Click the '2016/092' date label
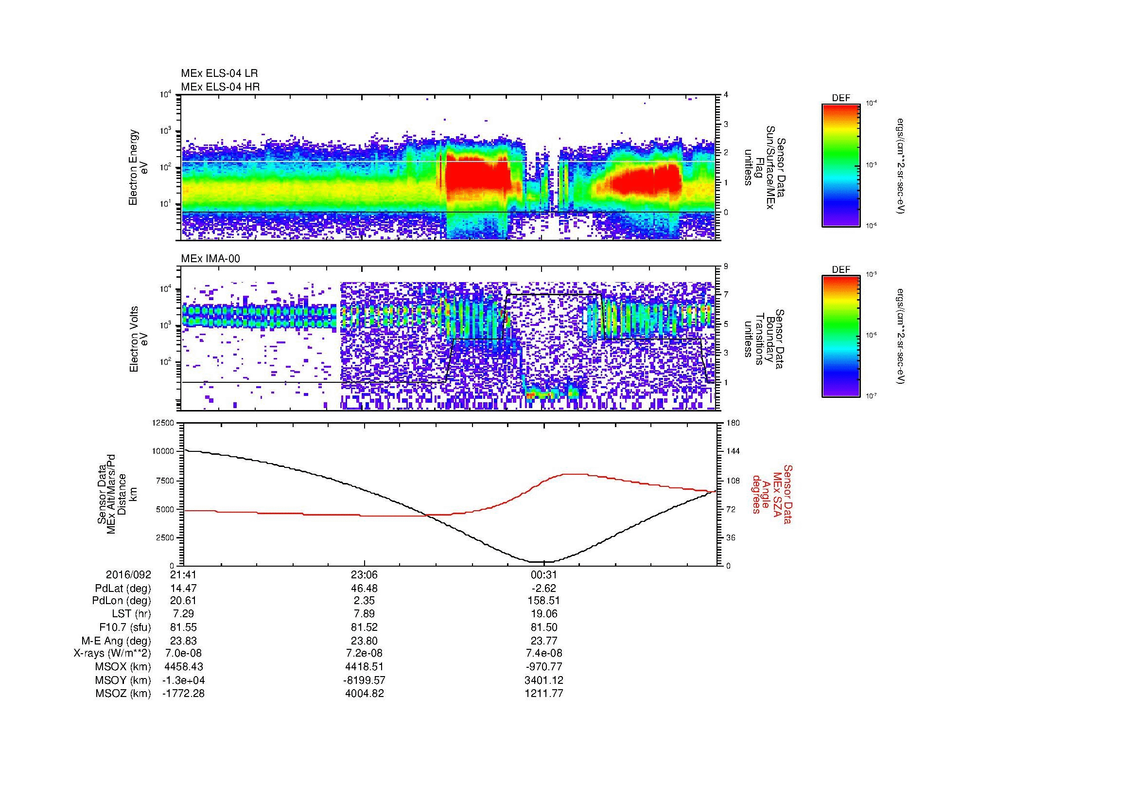 [x=128, y=575]
